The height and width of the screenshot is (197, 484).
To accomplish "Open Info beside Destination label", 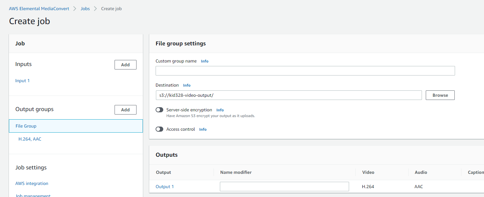I will [187, 85].
